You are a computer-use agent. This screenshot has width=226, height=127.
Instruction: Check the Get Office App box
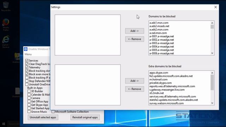[x=29, y=102]
